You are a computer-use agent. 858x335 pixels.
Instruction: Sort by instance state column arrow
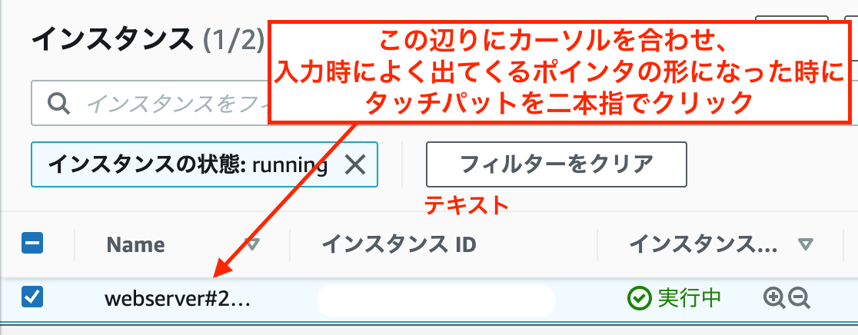point(806,244)
